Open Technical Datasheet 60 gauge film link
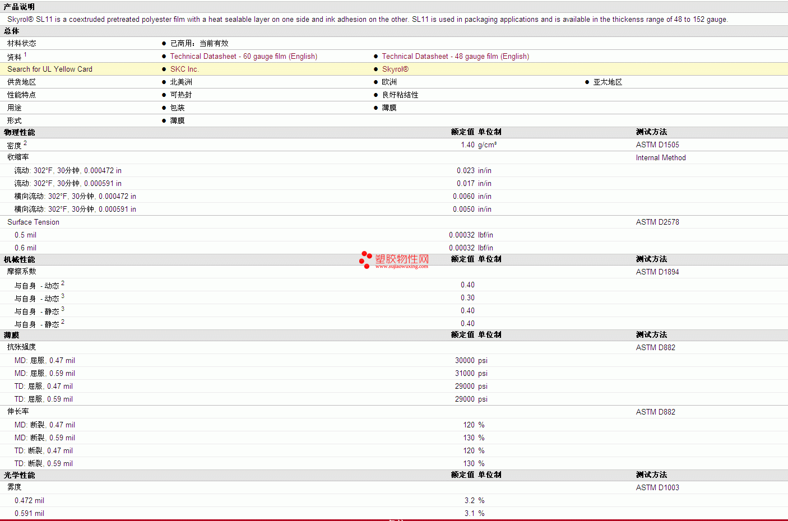The image size is (788, 521). [x=244, y=56]
